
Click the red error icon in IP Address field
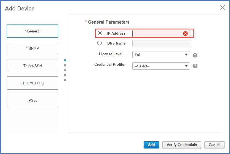[185, 34]
